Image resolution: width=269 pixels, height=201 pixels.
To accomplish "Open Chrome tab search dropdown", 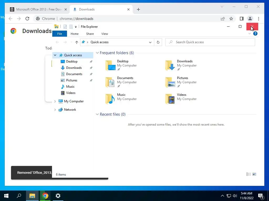I will point(222,7).
